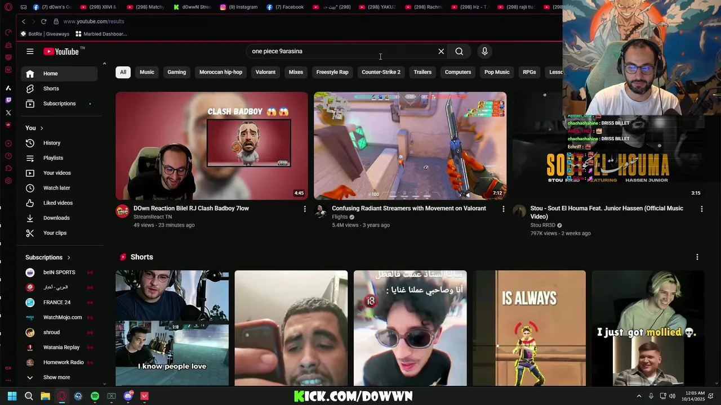Switch to the Instagram browser tab
The height and width of the screenshot is (405, 721).
coord(239,7)
